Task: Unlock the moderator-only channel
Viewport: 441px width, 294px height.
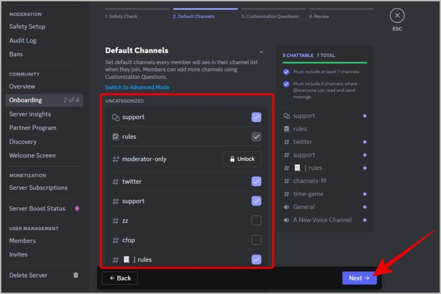Action: tap(242, 159)
